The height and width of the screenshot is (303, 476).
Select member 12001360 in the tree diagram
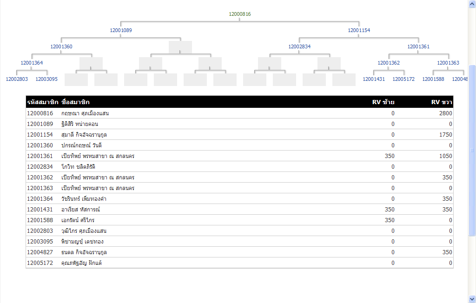(61, 46)
